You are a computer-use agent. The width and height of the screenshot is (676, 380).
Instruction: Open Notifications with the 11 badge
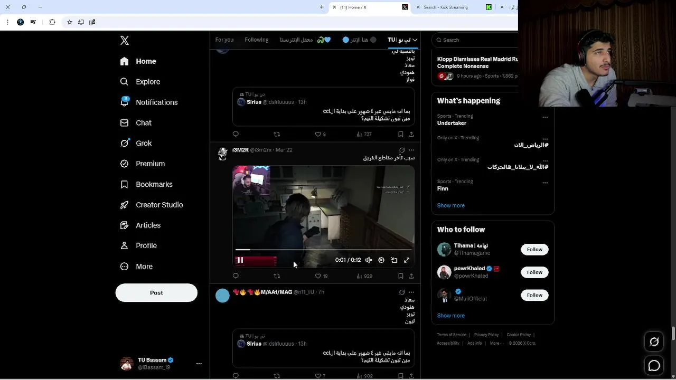click(x=148, y=102)
